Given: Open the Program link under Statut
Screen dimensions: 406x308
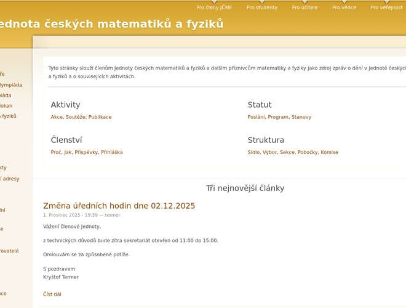Looking at the screenshot, I should [278, 117].
